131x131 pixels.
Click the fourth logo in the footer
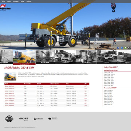click(x=53, y=119)
